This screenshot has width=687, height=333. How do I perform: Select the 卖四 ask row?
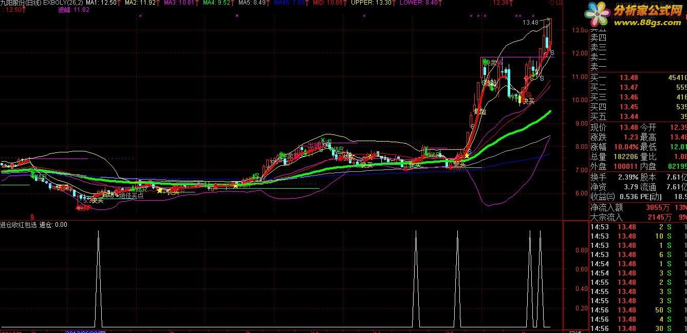tap(638, 37)
